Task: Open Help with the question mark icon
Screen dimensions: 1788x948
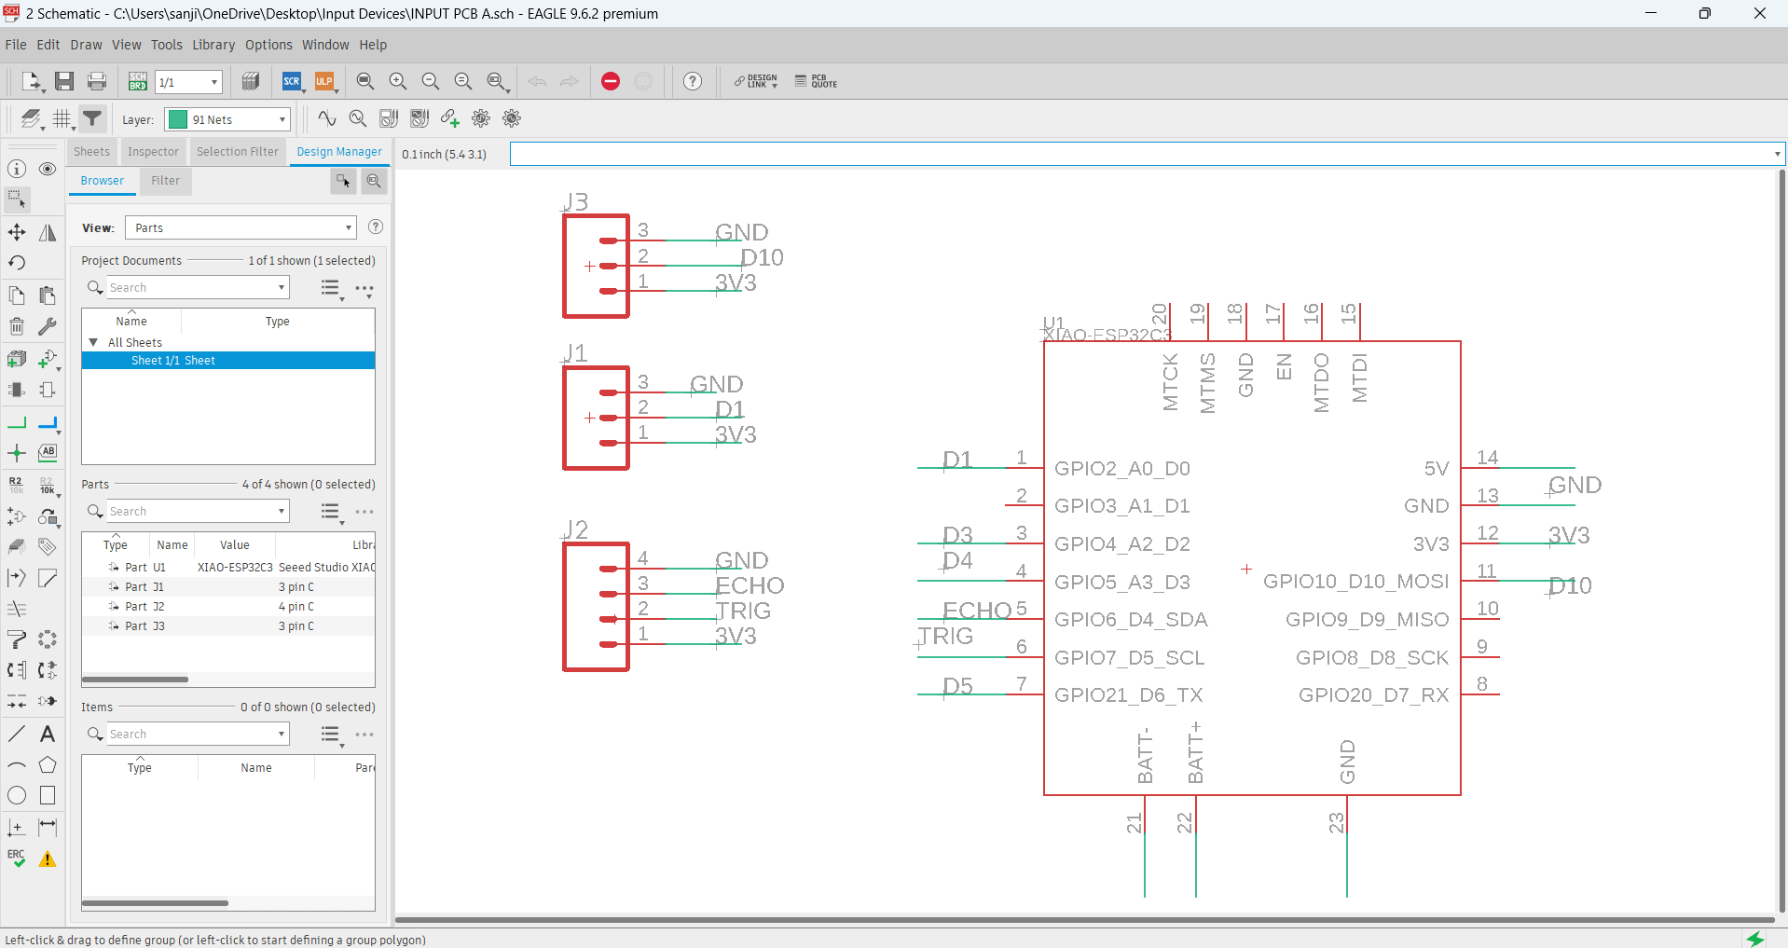Action: coord(693,81)
